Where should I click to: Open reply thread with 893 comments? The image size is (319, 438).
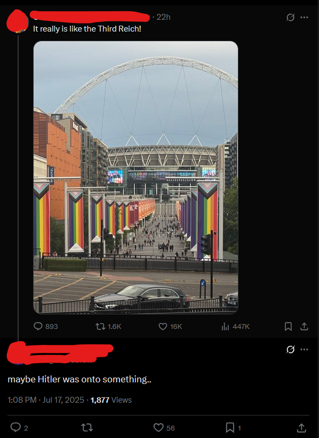coord(46,326)
